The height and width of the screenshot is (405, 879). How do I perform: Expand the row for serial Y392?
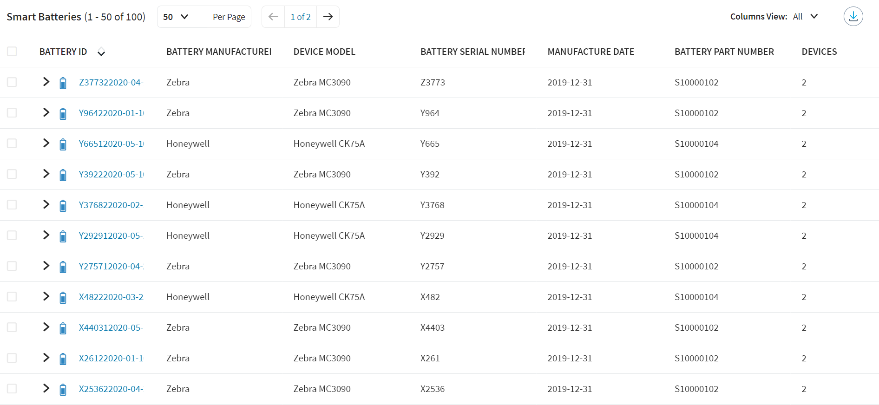(46, 174)
